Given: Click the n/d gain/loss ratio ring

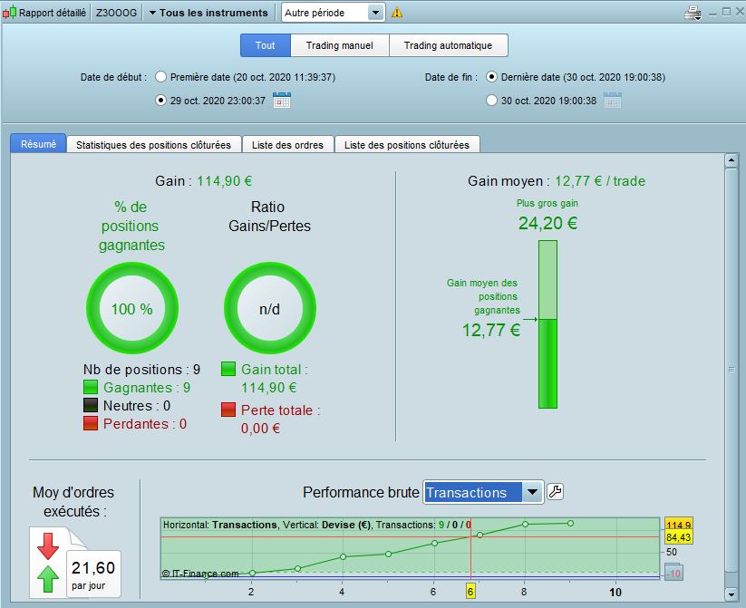Looking at the screenshot, I should point(269,308).
